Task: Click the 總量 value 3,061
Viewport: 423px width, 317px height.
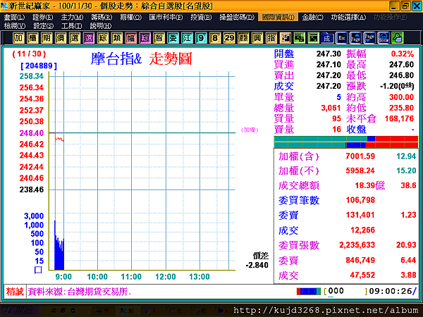Action: pyautogui.click(x=331, y=108)
